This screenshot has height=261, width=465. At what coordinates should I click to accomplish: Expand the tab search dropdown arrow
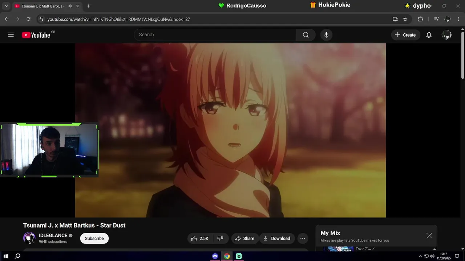click(6, 6)
